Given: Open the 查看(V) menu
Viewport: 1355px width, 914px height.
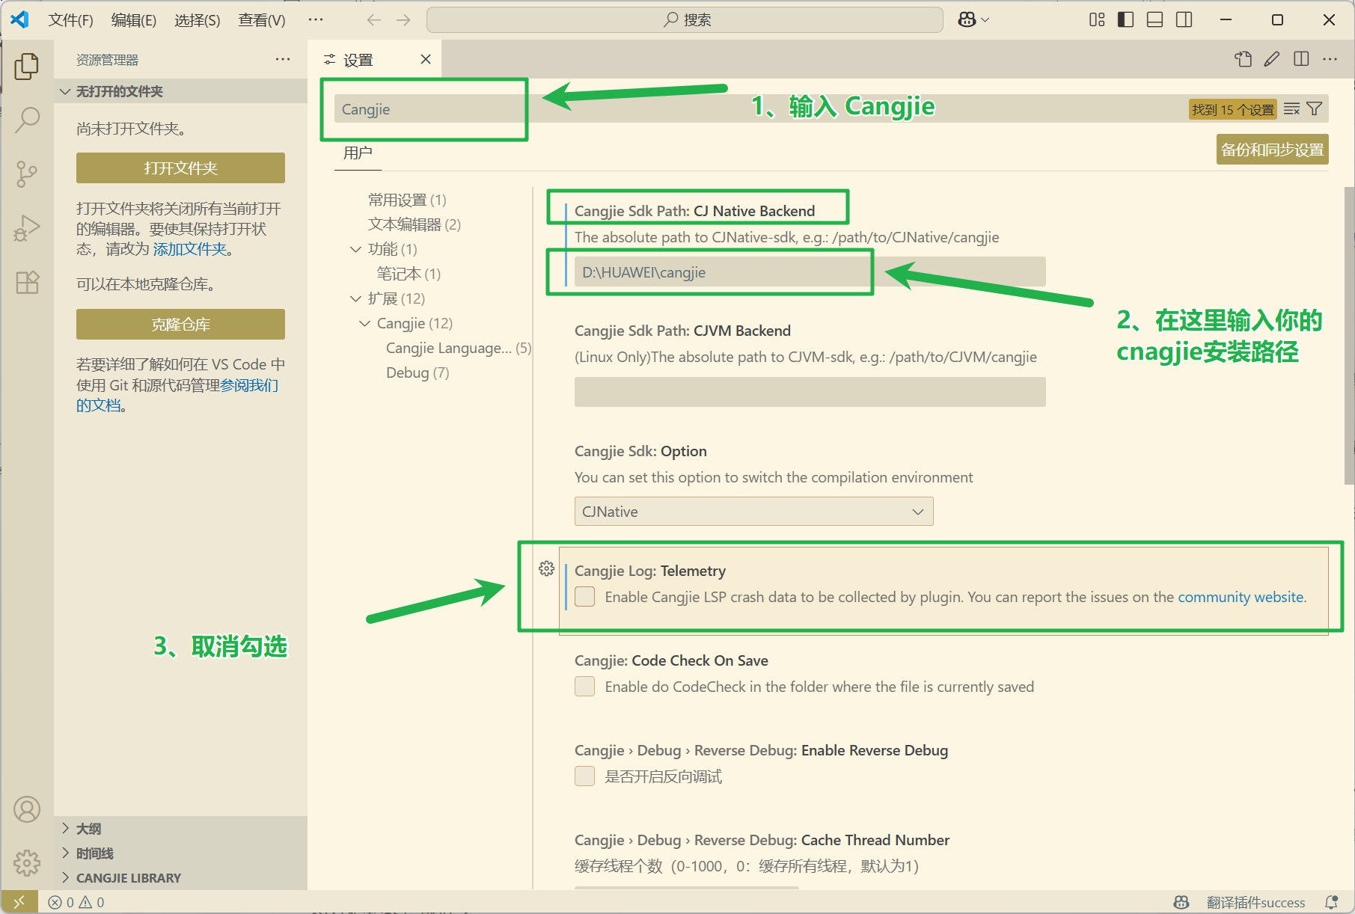Looking at the screenshot, I should (x=262, y=20).
